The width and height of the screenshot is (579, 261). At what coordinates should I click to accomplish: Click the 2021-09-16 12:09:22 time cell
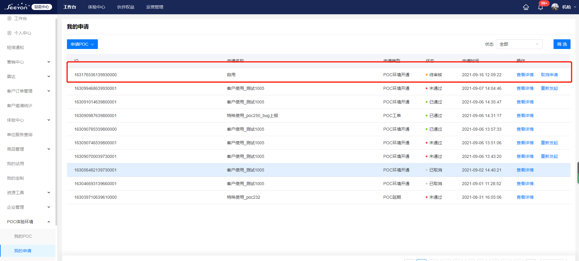click(x=482, y=75)
